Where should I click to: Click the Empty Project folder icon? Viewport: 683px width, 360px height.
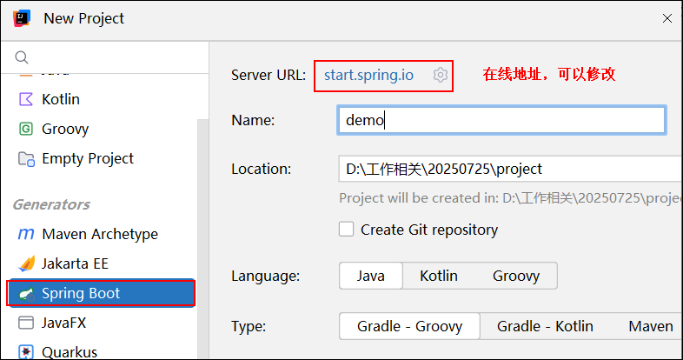point(26,158)
